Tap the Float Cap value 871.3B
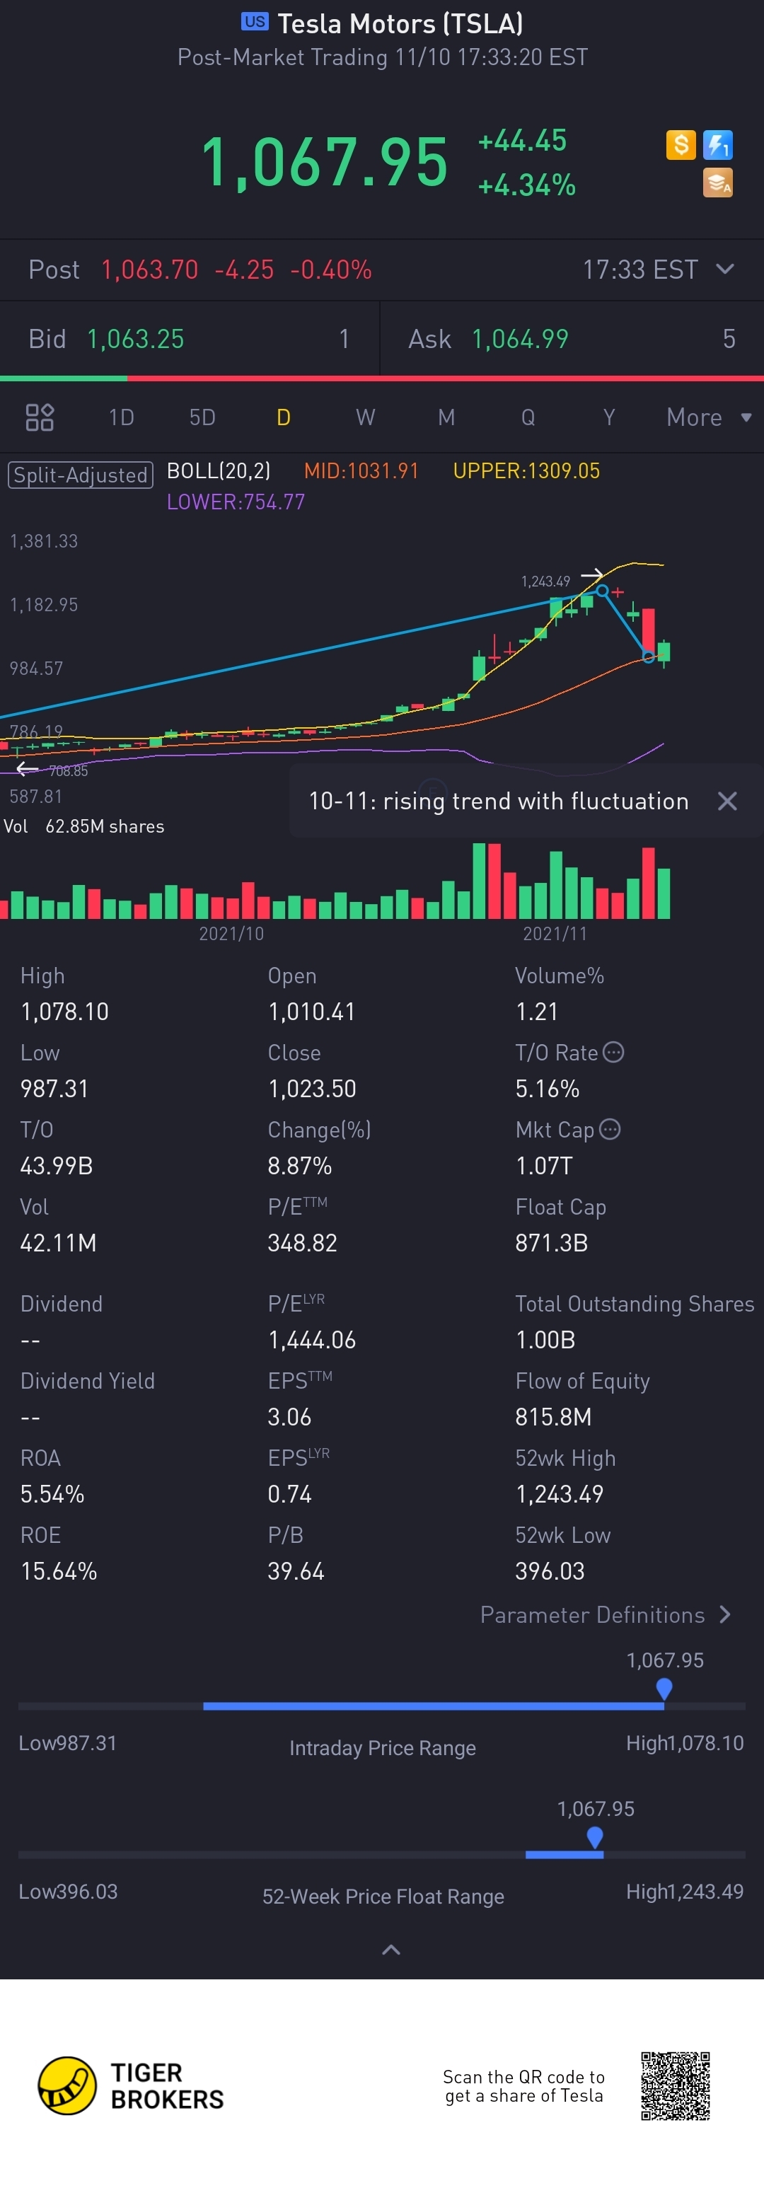Viewport: 764px width, 2193px height. click(x=551, y=1243)
